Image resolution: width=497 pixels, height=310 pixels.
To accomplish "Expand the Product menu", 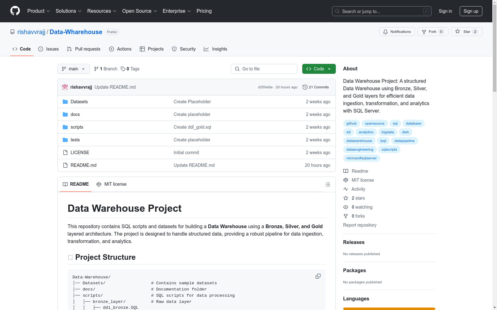I will [39, 11].
